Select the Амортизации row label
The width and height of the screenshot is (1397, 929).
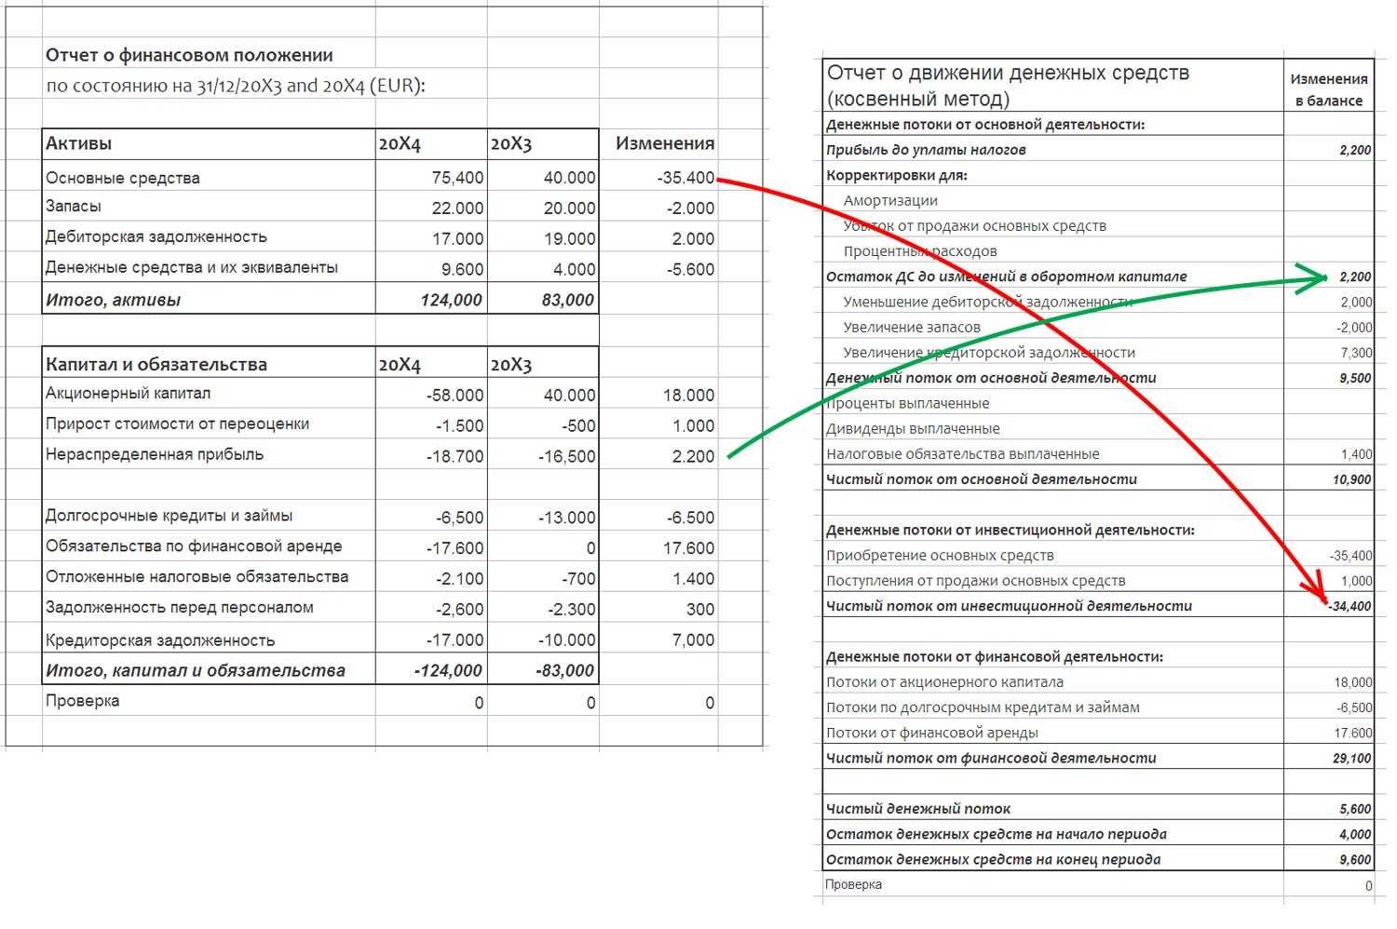(890, 200)
